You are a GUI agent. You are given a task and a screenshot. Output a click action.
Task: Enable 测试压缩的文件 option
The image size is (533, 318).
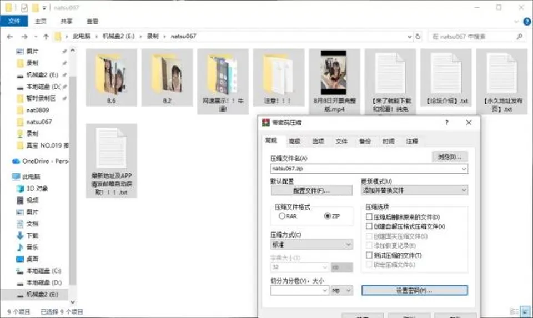(x=394, y=255)
